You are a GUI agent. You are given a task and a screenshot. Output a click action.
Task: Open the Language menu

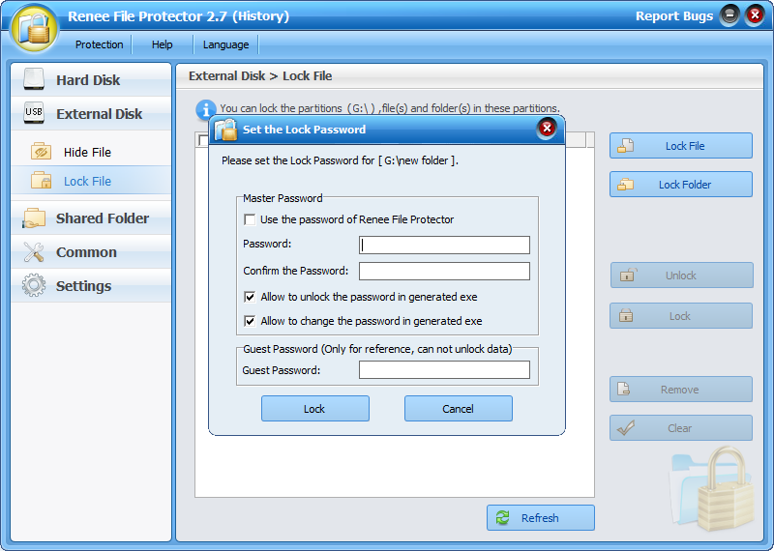(x=225, y=44)
